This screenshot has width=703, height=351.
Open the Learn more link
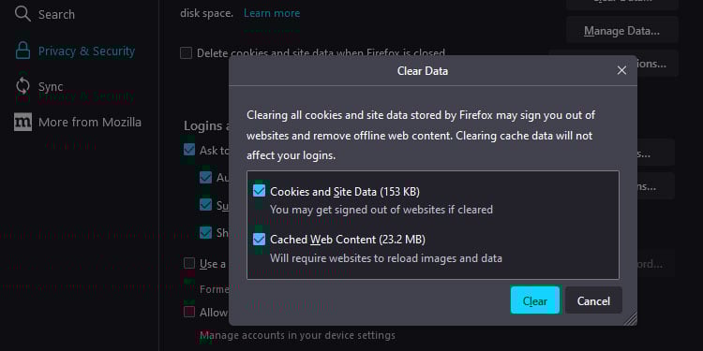point(272,13)
